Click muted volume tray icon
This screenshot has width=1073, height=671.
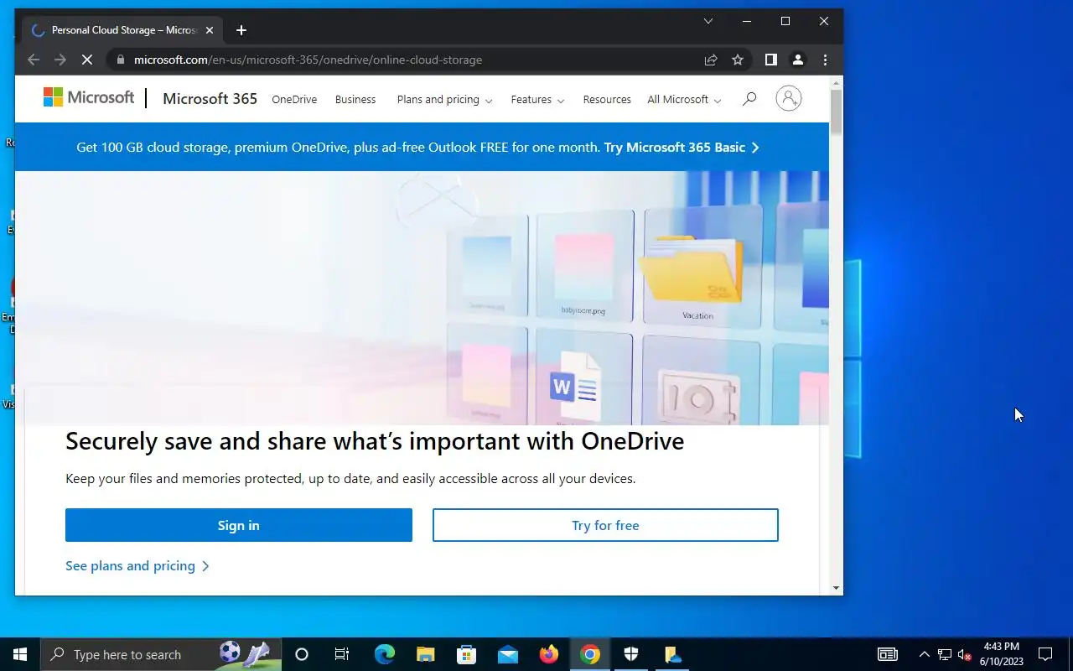pyautogui.click(x=964, y=654)
